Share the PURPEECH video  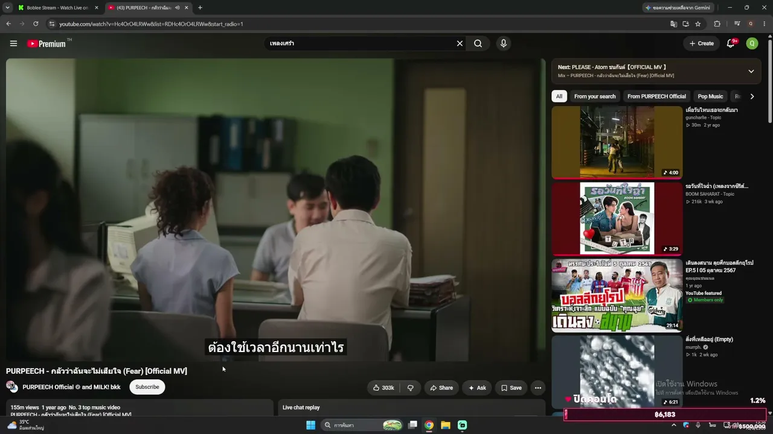pos(441,388)
